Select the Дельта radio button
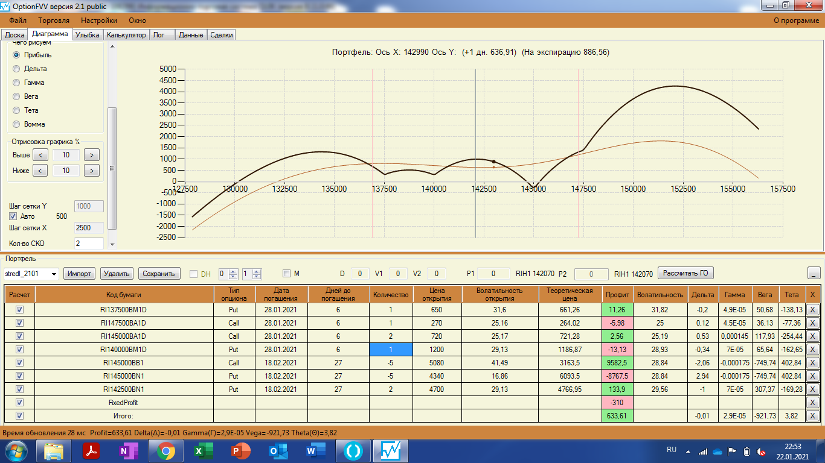The height and width of the screenshot is (463, 825). point(16,69)
